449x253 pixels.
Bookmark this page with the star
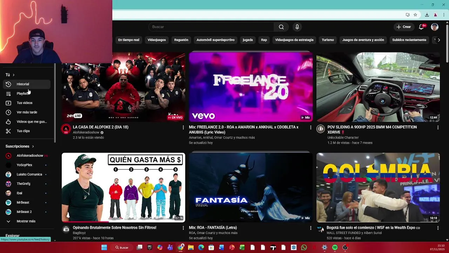[415, 15]
